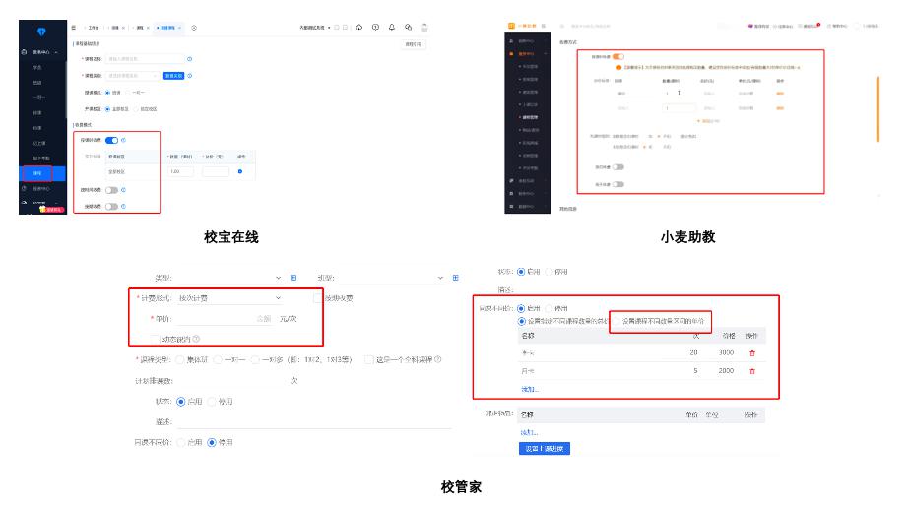Viewport: 907px width, 507px height.
Task: Click the help icon beside the 动态 checkbox in 校管家
Action: pyautogui.click(x=196, y=339)
